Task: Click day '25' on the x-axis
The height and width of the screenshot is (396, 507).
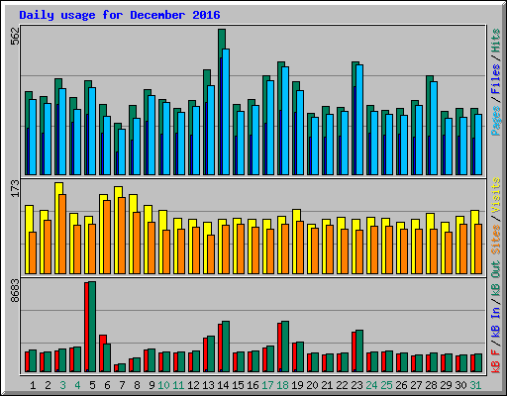Action: 386,385
